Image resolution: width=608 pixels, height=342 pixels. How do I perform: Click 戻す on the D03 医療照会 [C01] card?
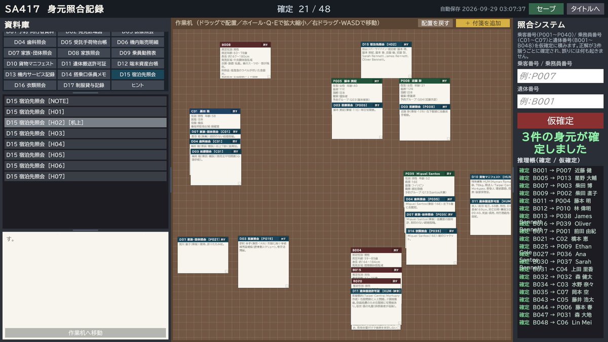[x=236, y=151]
